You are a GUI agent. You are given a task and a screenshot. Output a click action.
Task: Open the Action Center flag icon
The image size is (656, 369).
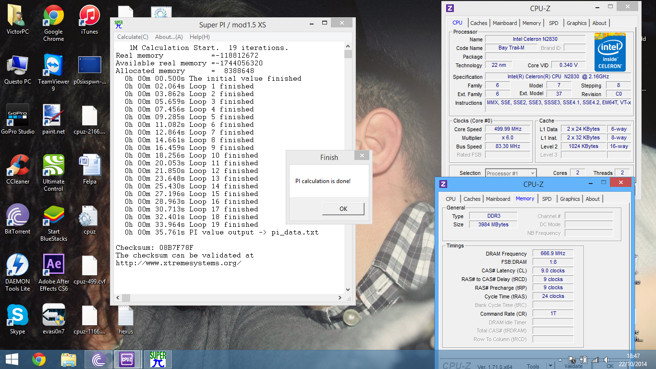571,360
